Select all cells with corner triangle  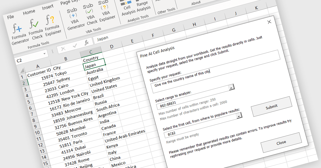point(22,71)
